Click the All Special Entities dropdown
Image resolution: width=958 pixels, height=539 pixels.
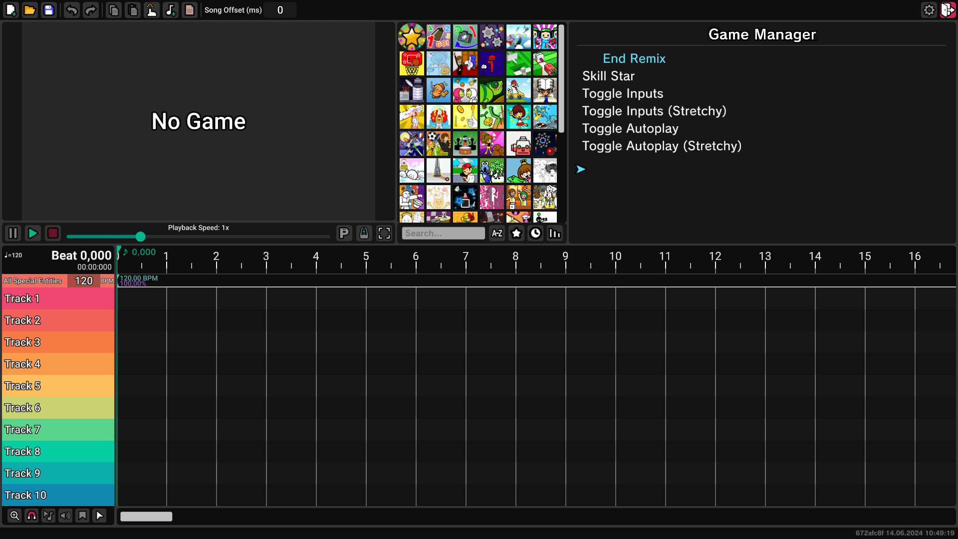(33, 281)
